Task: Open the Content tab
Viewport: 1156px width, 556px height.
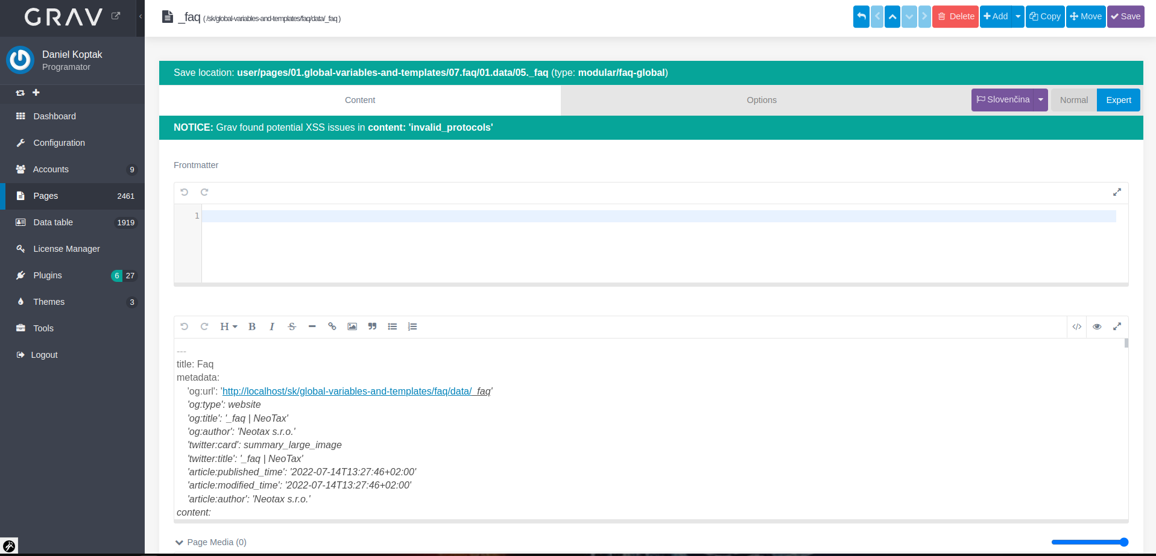Action: 360,100
